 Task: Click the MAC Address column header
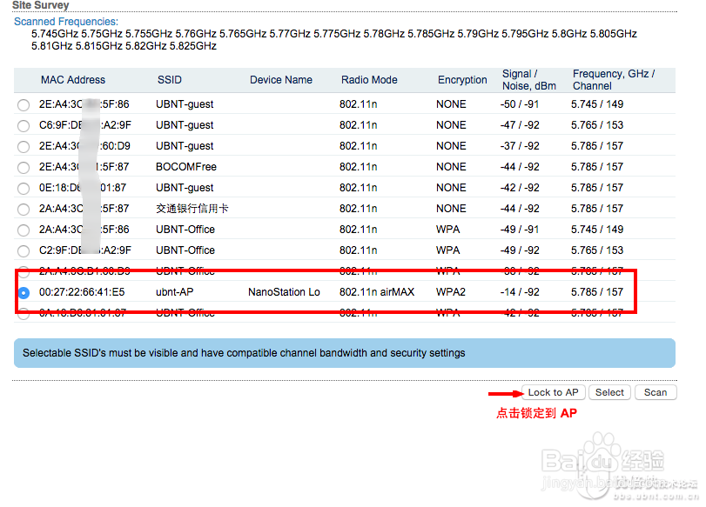click(73, 80)
